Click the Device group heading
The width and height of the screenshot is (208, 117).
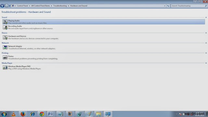5,33
